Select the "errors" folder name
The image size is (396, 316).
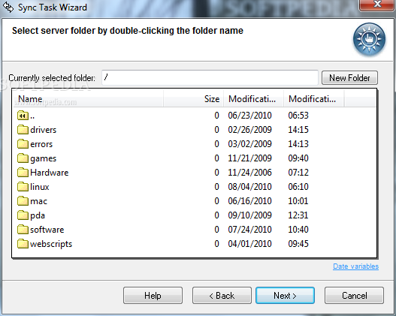point(41,144)
